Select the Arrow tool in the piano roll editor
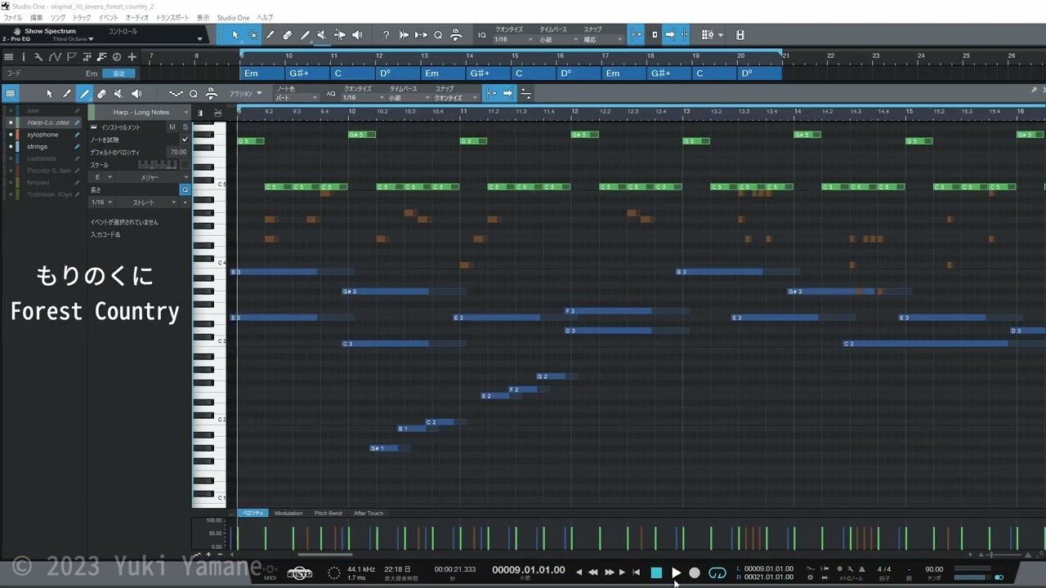Viewport: 1046px width, 588px height. click(49, 94)
